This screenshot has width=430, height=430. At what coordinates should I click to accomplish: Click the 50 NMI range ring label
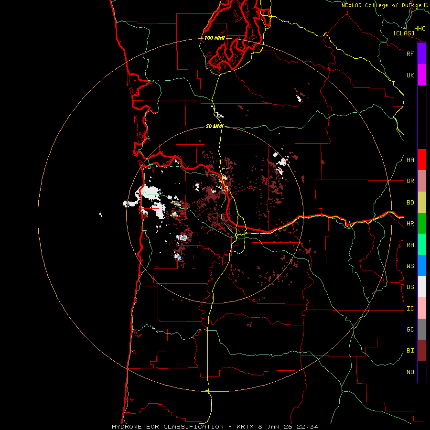pos(215,126)
